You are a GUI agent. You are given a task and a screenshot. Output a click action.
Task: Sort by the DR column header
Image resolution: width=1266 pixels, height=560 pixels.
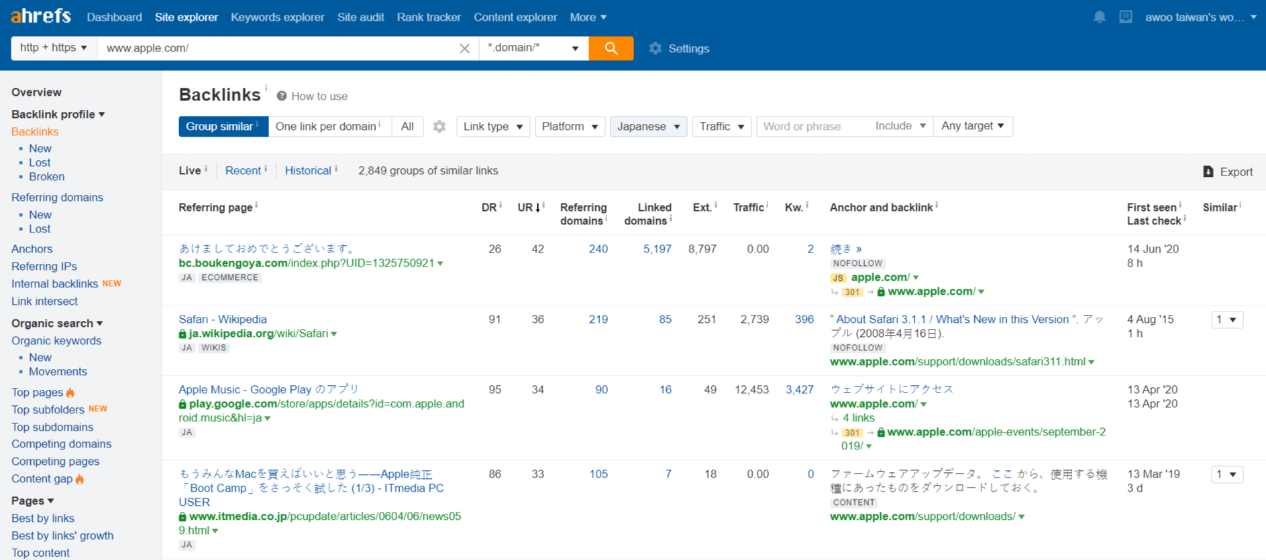[489, 208]
